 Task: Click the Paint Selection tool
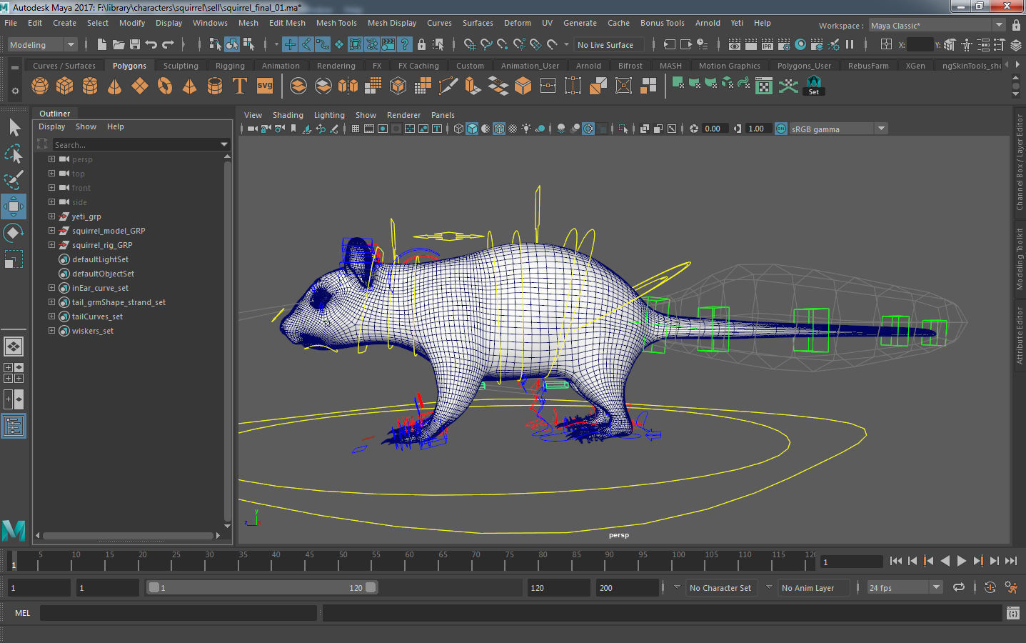(x=14, y=180)
